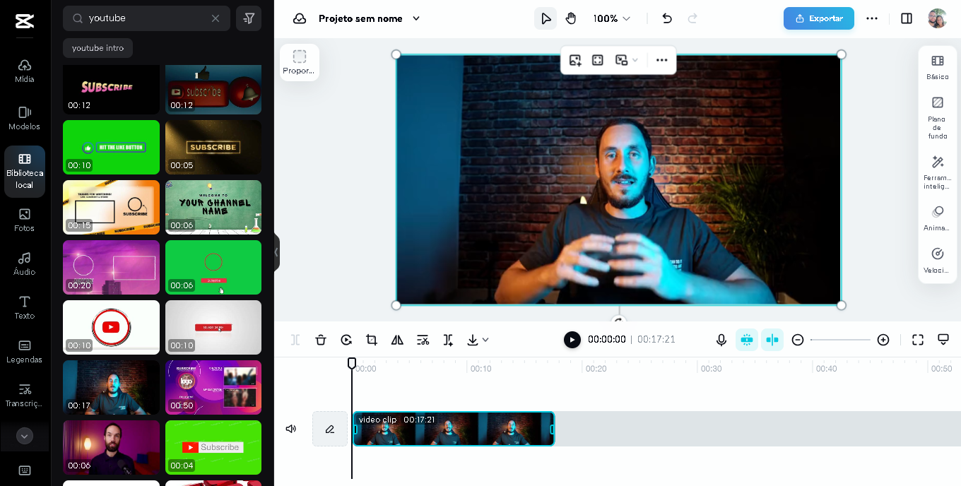
Task: Open the three-dot menu above video
Action: tap(661, 60)
